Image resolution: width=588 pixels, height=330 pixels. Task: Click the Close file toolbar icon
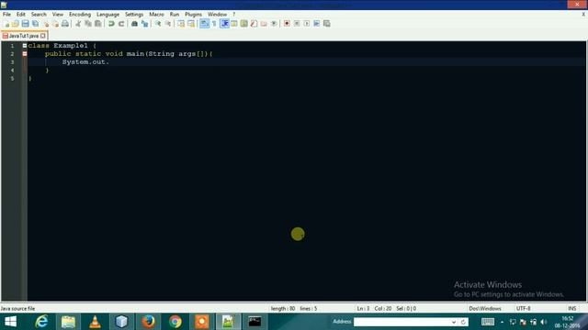tap(45, 24)
